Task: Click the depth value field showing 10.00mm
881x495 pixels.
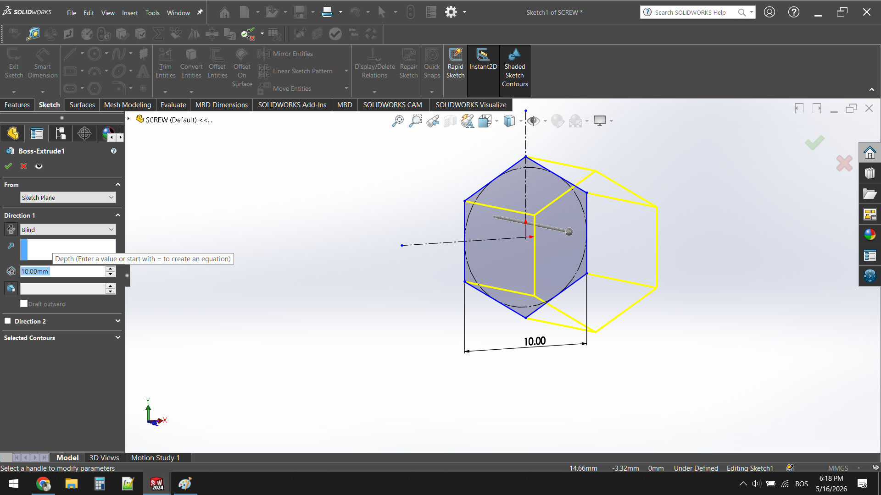Action: click(x=62, y=271)
